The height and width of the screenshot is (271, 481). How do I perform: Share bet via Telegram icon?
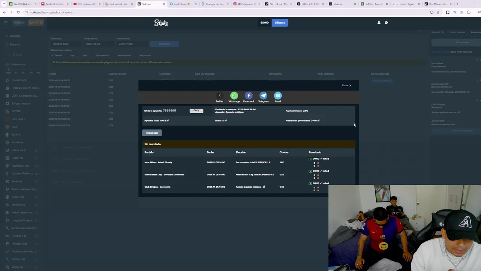tap(263, 96)
